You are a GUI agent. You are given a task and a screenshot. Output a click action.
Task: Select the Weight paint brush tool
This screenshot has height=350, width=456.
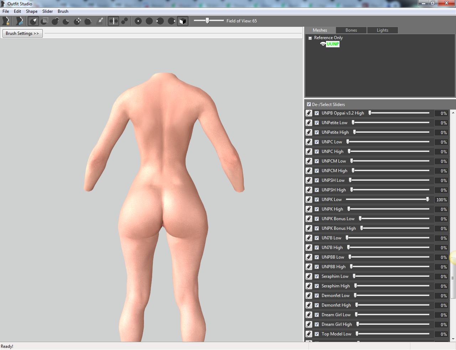click(x=100, y=21)
